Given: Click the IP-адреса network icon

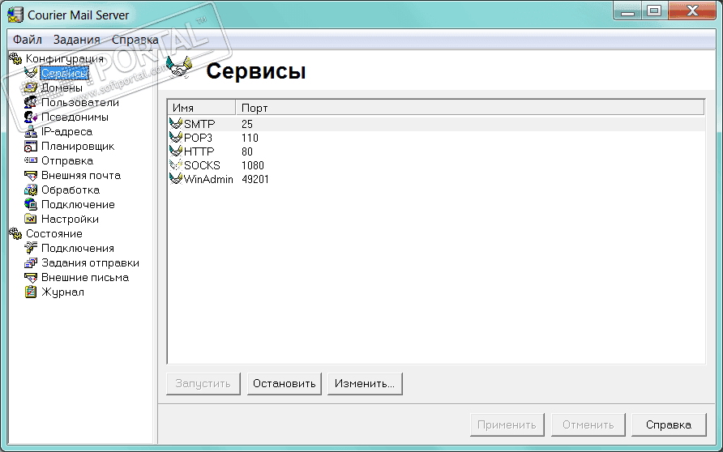Looking at the screenshot, I should point(31,131).
